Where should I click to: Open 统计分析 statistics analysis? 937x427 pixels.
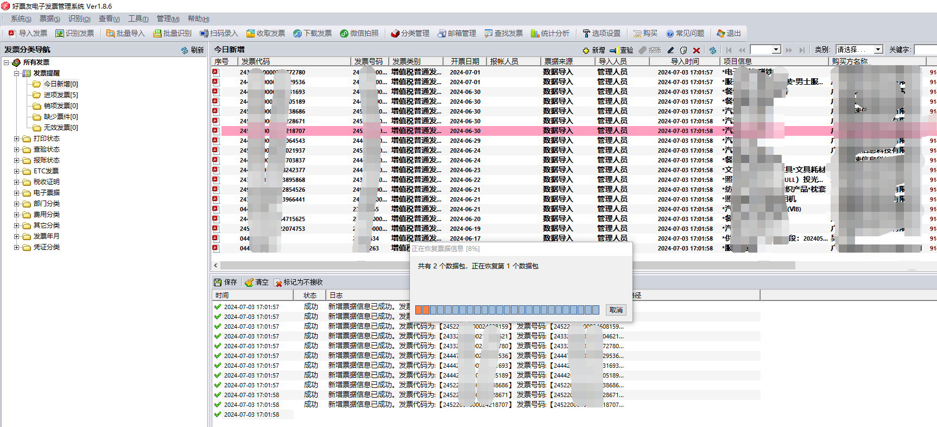coord(550,33)
